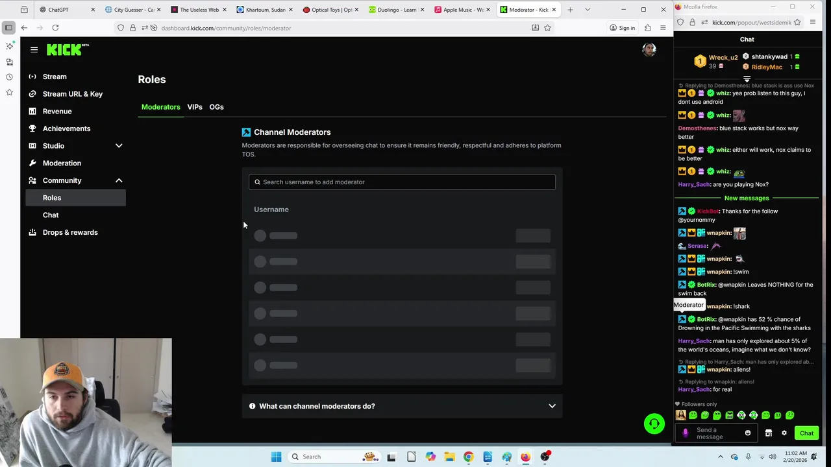
Task: Open the list all tabs dropdown
Action: point(588,10)
